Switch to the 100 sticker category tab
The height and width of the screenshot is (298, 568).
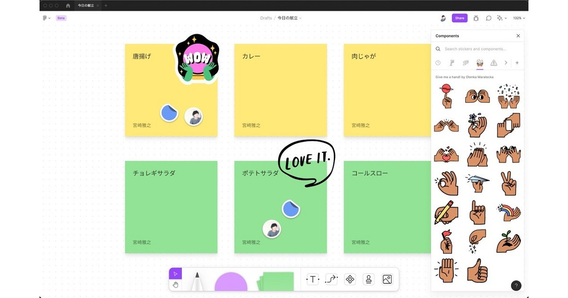pos(466,62)
